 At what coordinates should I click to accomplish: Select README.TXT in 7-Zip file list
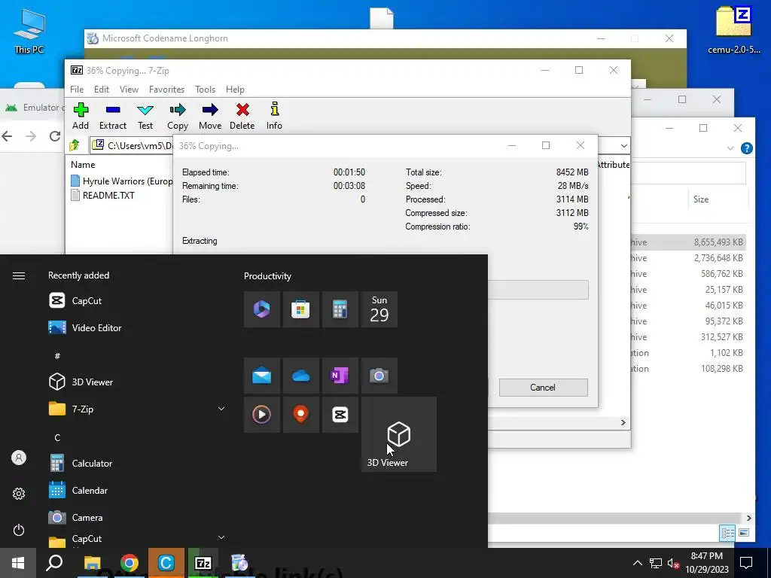(x=102, y=195)
